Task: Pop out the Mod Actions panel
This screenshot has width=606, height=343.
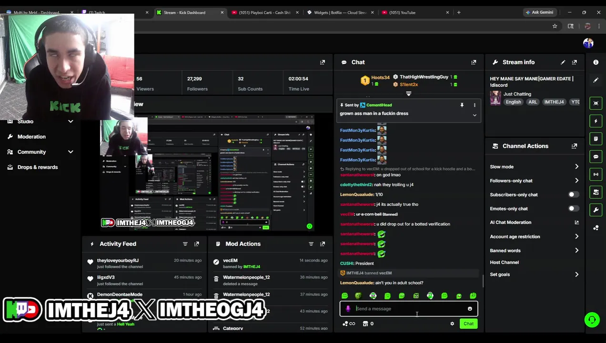Action: coord(322,244)
